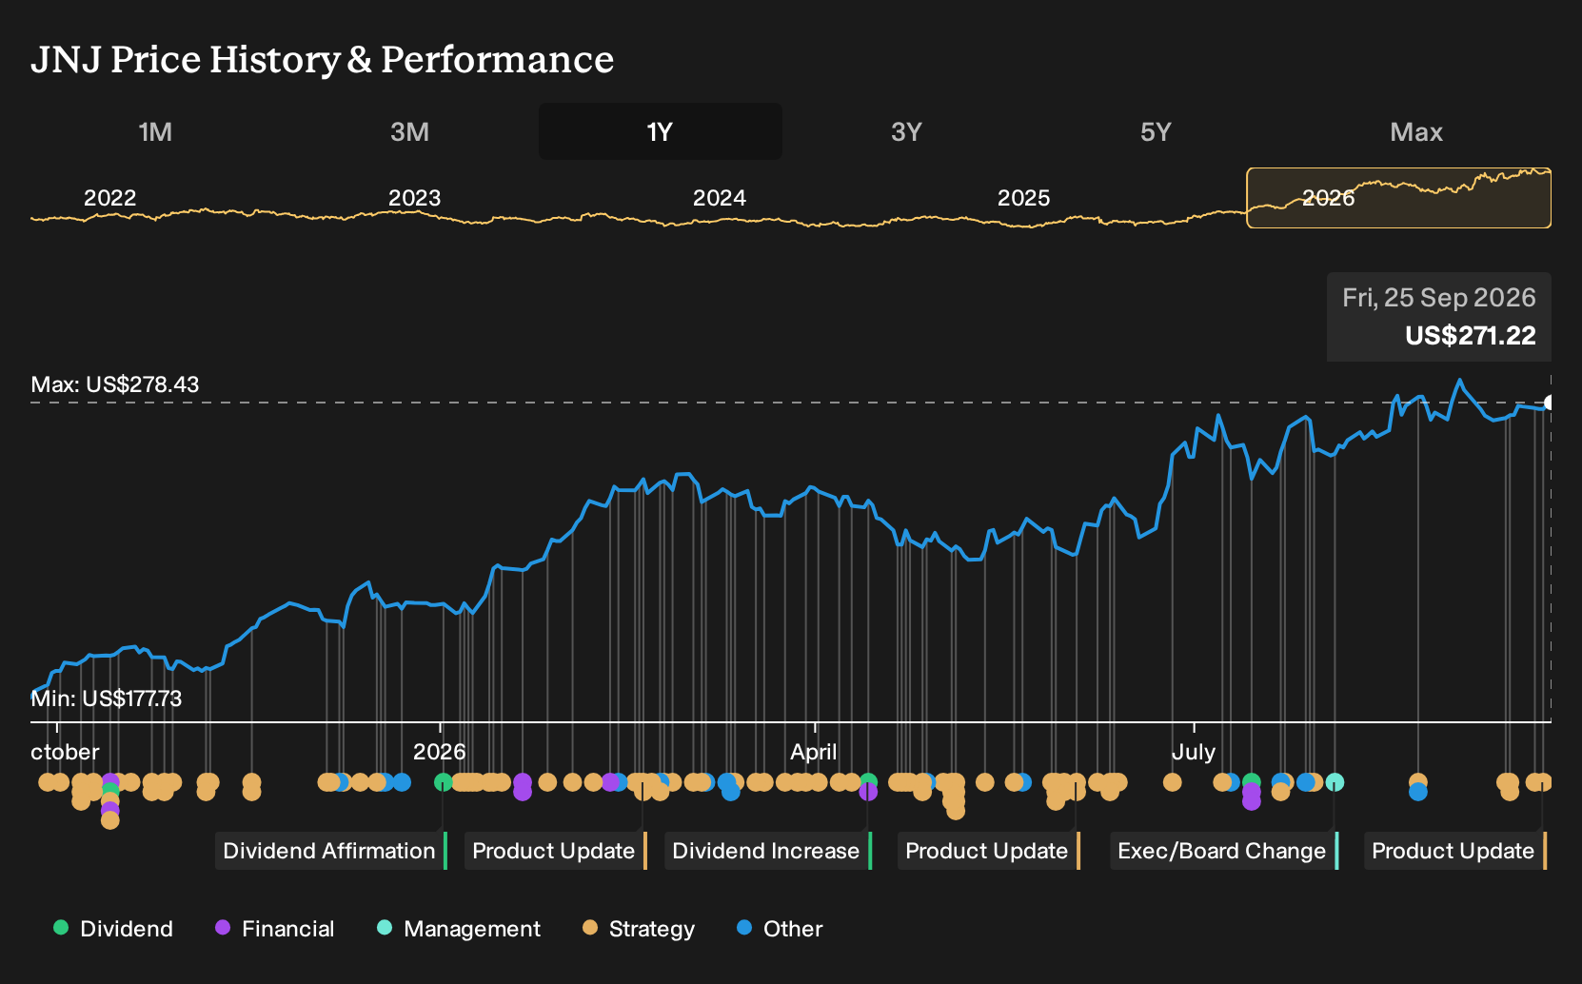Click the white current price point on chart

click(1549, 403)
